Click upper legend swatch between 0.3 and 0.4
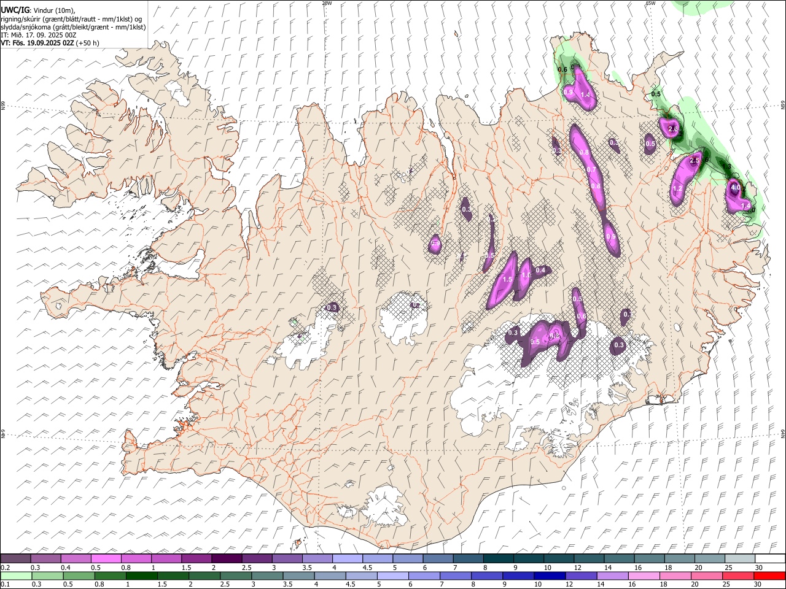Image resolution: width=786 pixels, height=589 pixels. tap(46, 558)
